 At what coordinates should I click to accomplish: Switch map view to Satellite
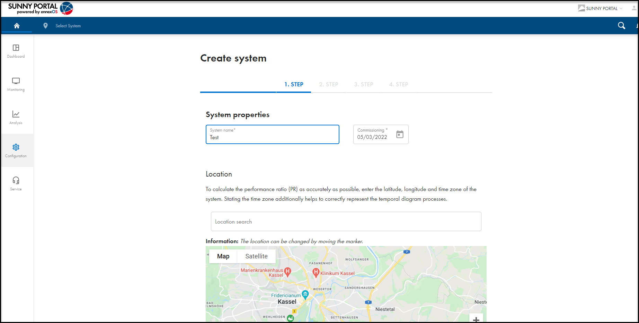point(256,256)
